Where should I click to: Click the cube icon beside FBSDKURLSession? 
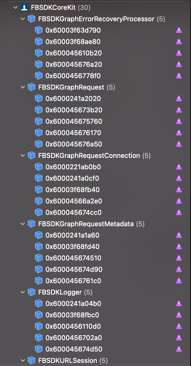click(31, 360)
